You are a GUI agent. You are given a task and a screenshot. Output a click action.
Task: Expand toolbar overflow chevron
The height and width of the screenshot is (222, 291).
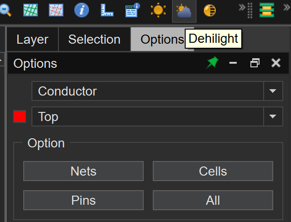tap(242, 7)
